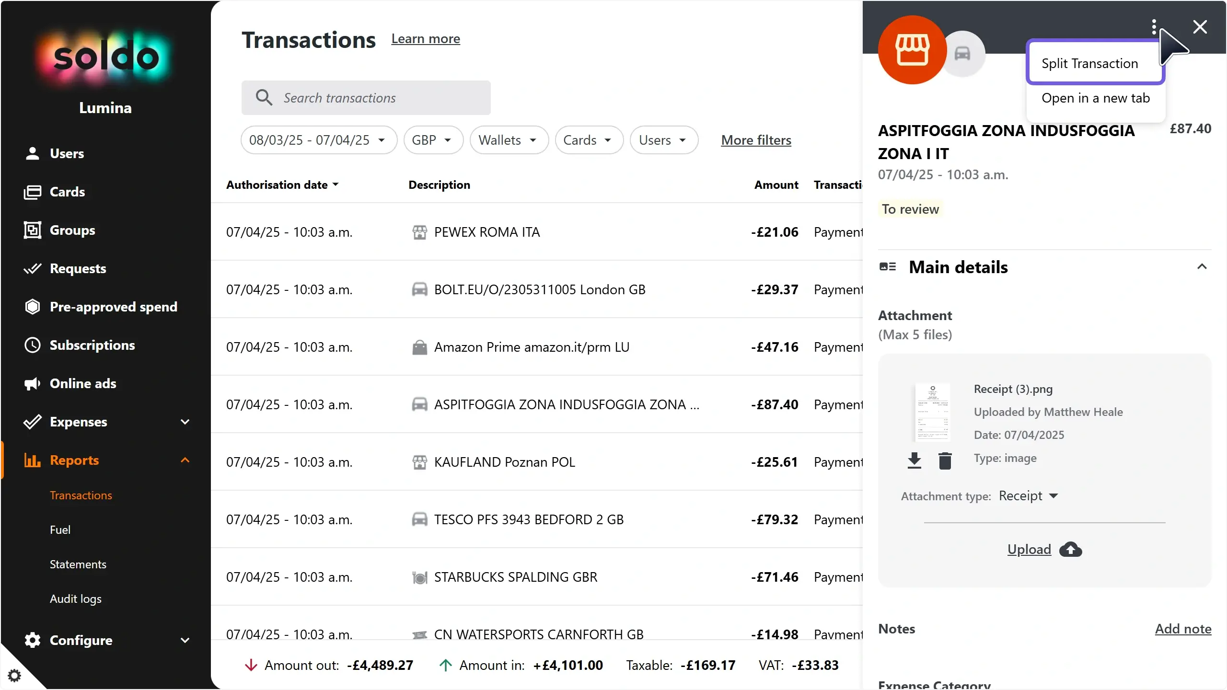The height and width of the screenshot is (690, 1227).
Task: Download the Receipt (3).png attachment
Action: [x=914, y=460]
